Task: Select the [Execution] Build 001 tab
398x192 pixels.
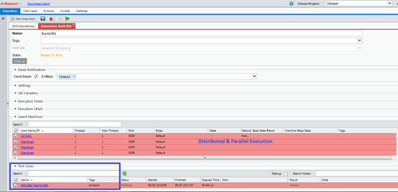Action: [56, 26]
